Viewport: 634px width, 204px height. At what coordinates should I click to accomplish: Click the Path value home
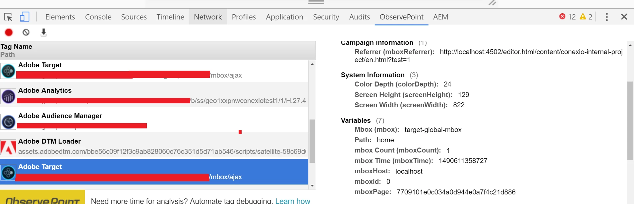pos(385,140)
